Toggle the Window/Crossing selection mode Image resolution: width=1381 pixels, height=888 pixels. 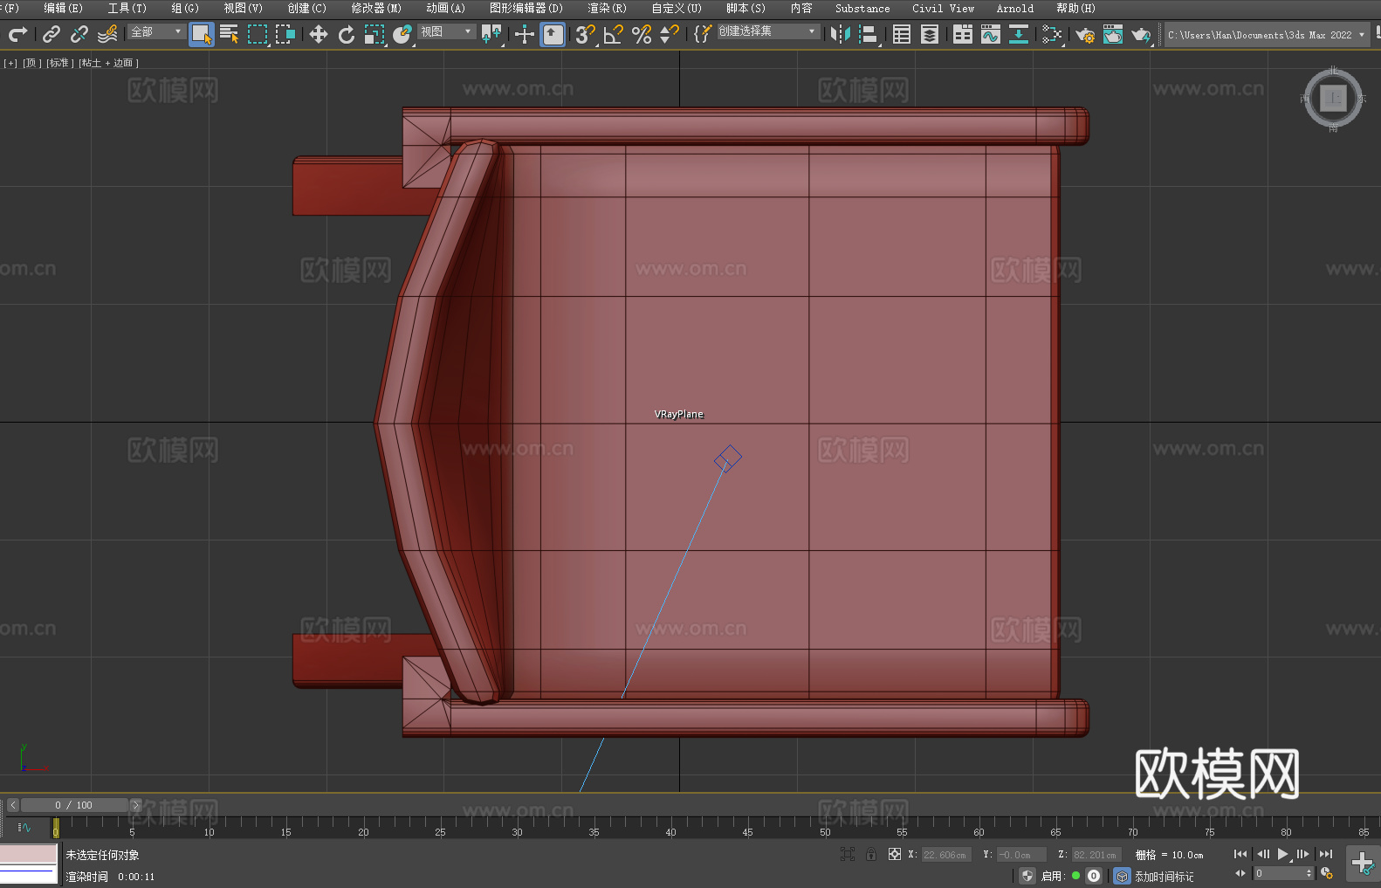coord(285,34)
